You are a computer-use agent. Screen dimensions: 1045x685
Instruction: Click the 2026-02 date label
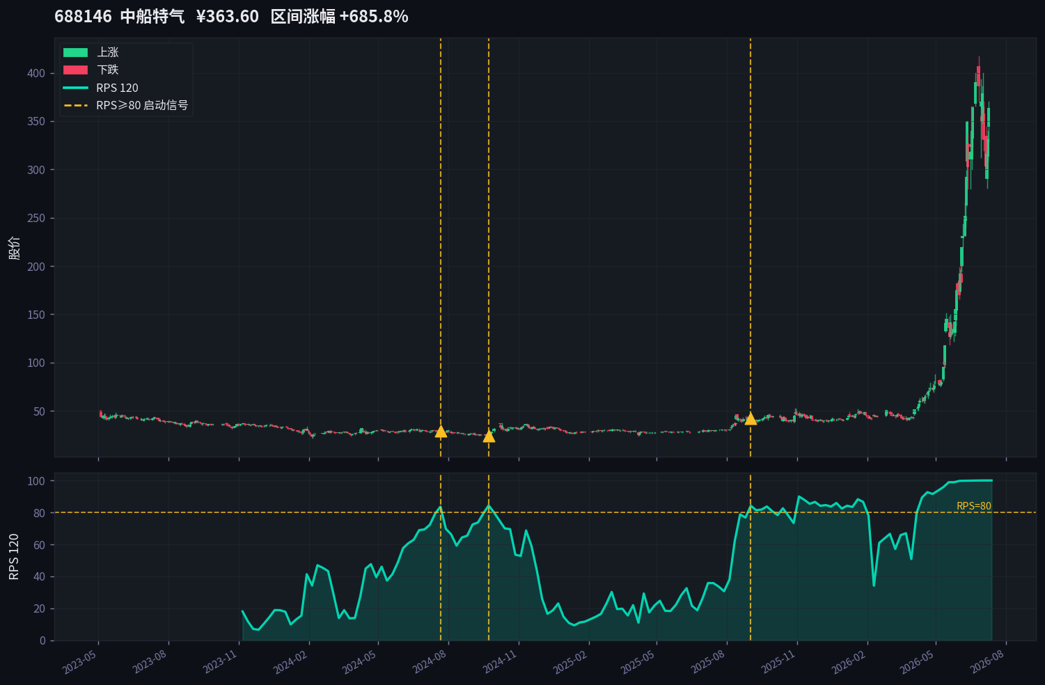point(850,662)
